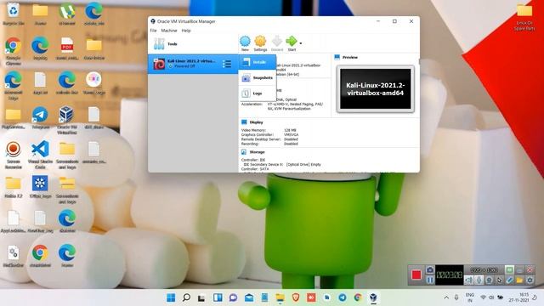Open Brave browser from taskbar
This screenshot has width=544, height=306.
296,297
